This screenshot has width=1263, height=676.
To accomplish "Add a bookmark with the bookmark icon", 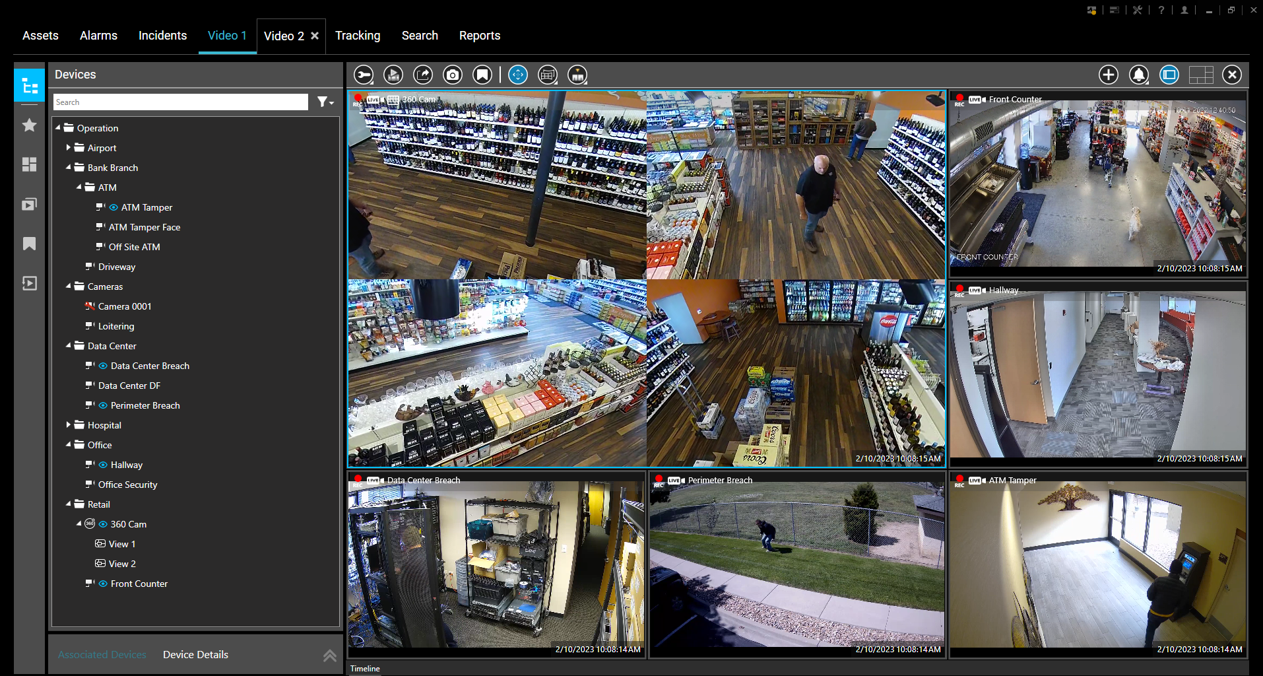I will tap(482, 75).
